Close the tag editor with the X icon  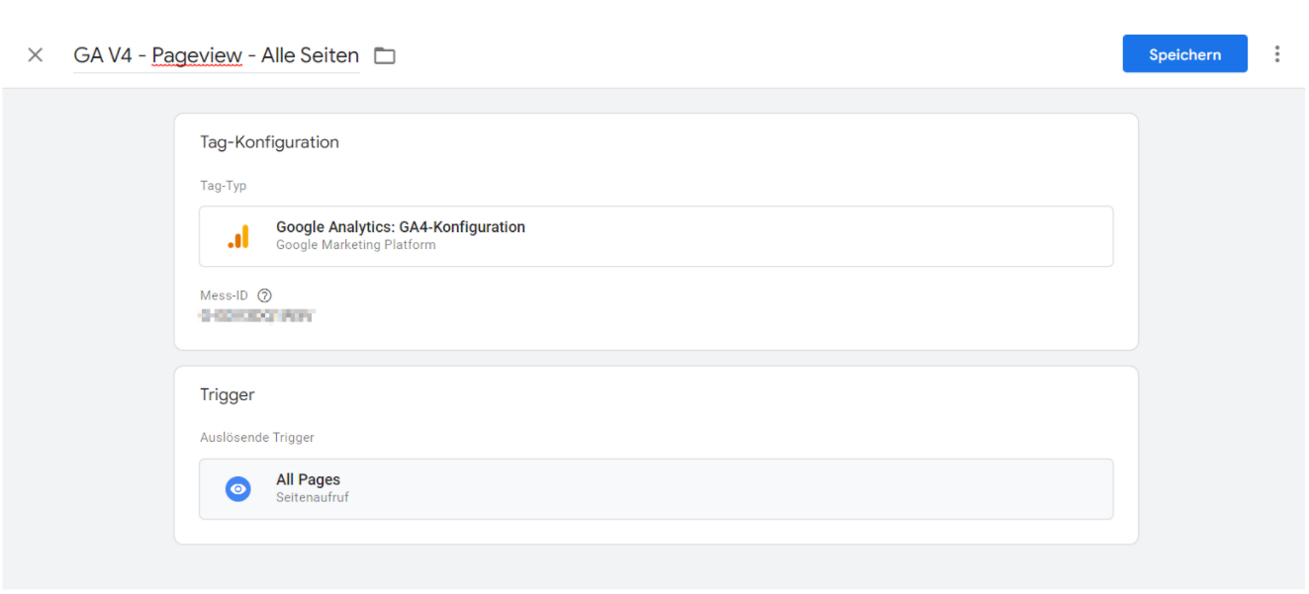36,55
